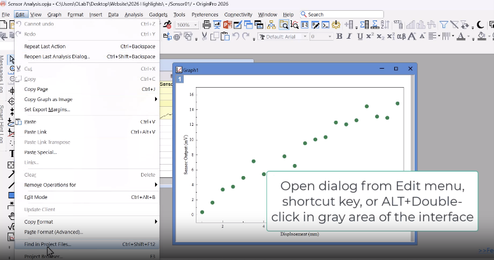Viewport: 494px width, 260px height.
Task: Choose Find in Project Files menu item
Action: (x=48, y=243)
